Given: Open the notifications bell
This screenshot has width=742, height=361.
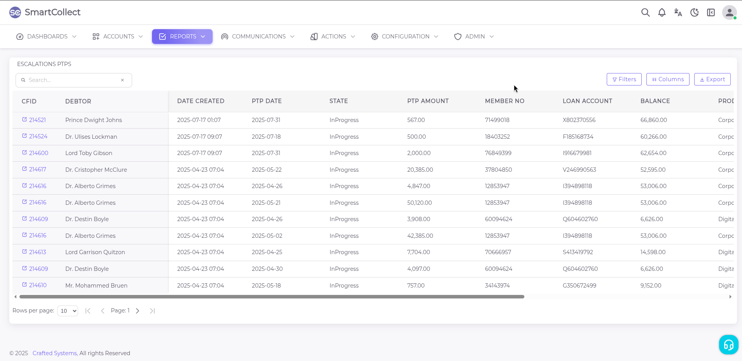Looking at the screenshot, I should [662, 12].
